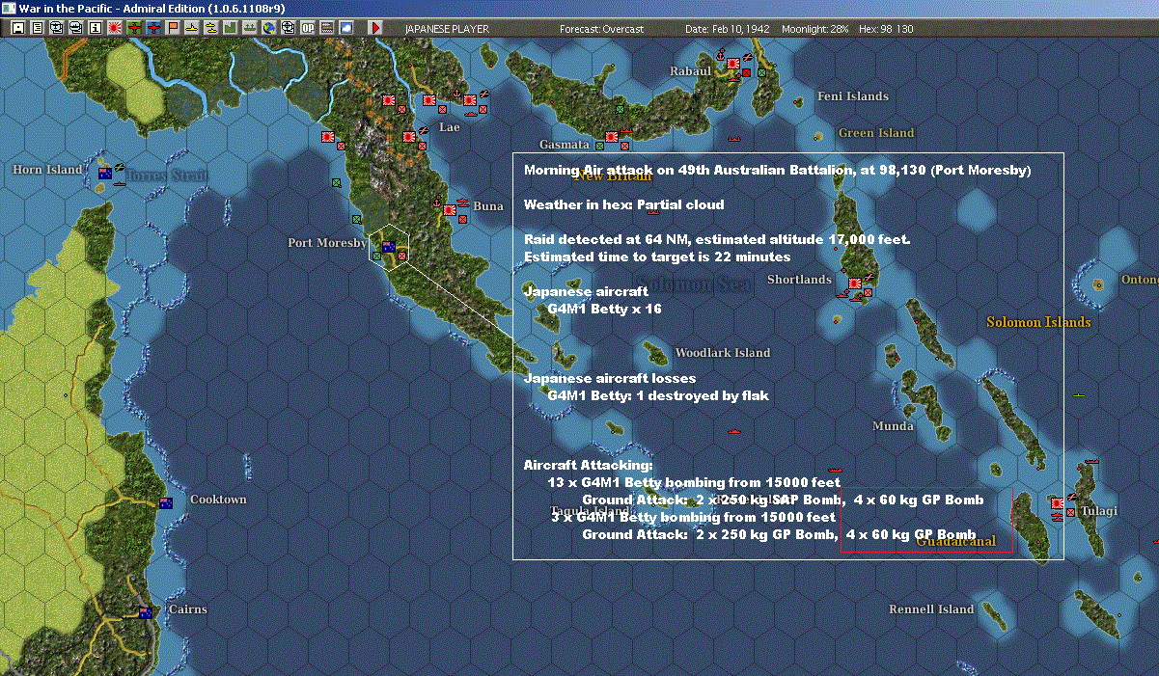Select Port Moresby base flag in highlighted hex

pyautogui.click(x=388, y=246)
